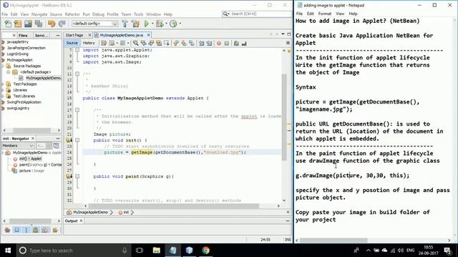Click the Save All toolbar icon
The height and width of the screenshot is (257, 458).
(39, 24)
